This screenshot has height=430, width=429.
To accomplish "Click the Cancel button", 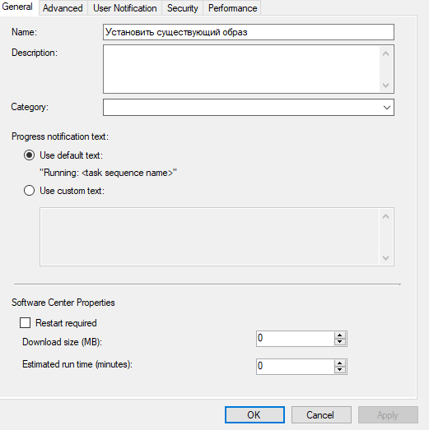I will coord(321,414).
